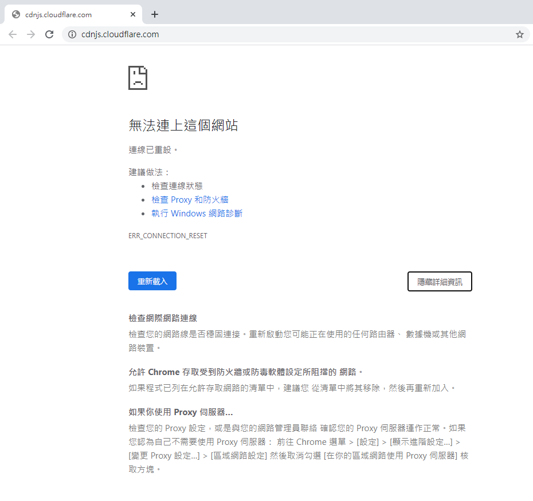The image size is (533, 501).
Task: Click the 建議做法 label
Action: [148, 172]
